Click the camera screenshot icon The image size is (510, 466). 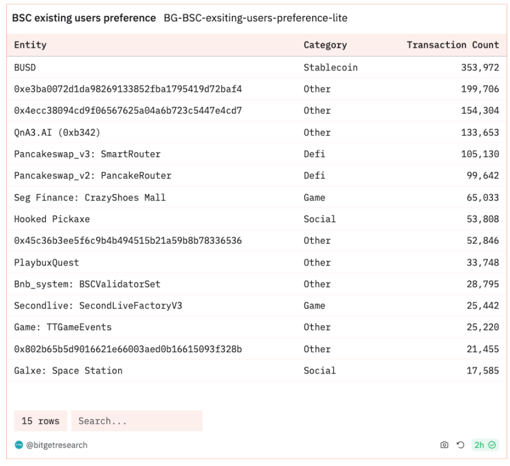pyautogui.click(x=444, y=445)
